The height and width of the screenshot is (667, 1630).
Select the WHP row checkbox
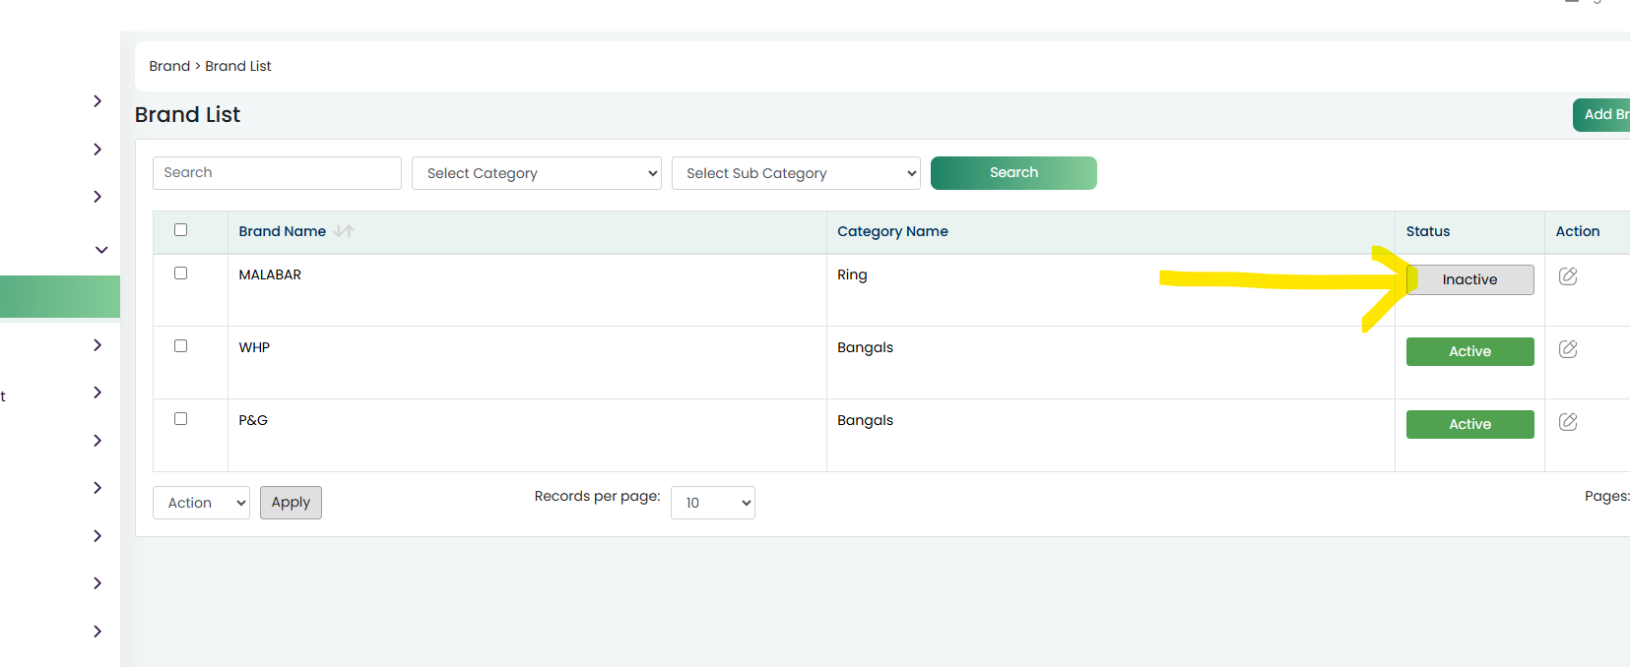click(180, 345)
